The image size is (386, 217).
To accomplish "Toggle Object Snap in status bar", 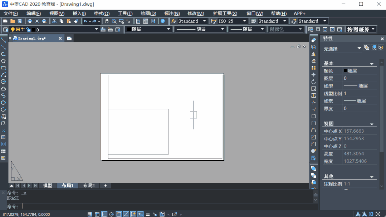I will [119, 214].
